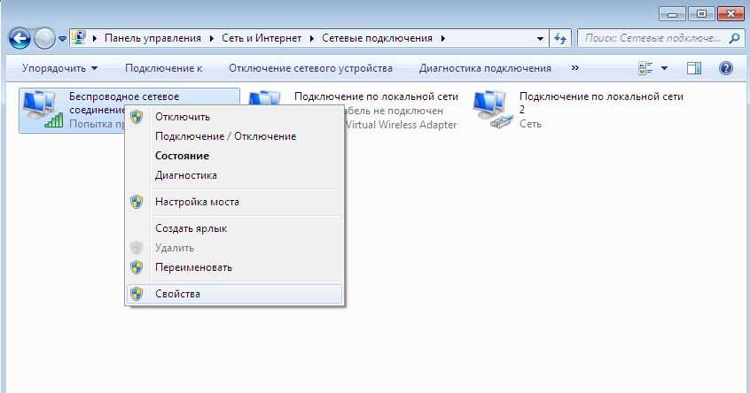Open the view options dropdown arrow
The width and height of the screenshot is (750, 393).
664,68
